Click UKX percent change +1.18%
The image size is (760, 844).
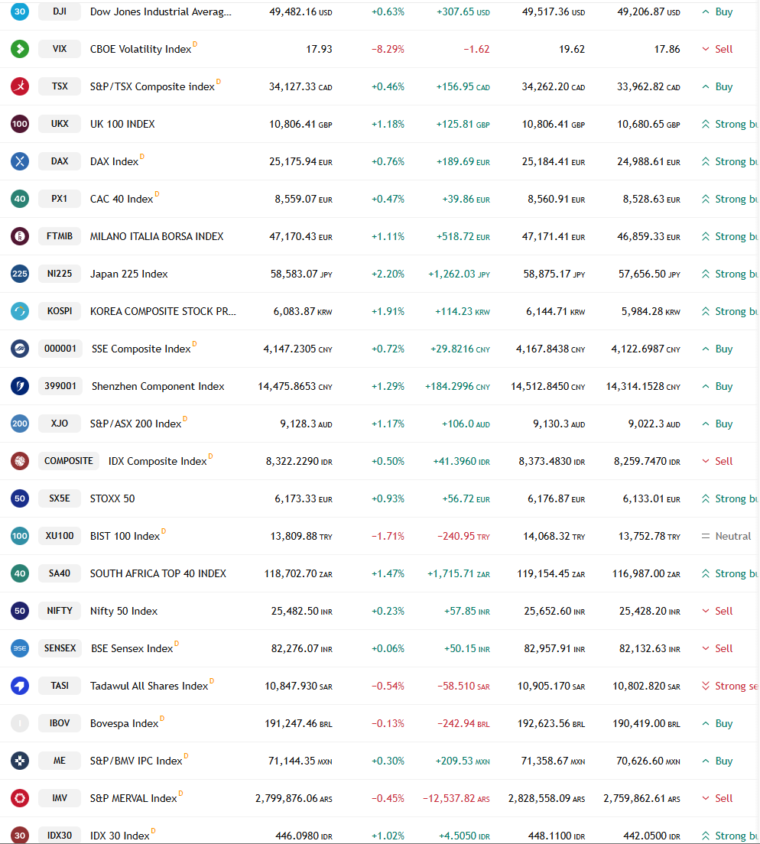(388, 125)
